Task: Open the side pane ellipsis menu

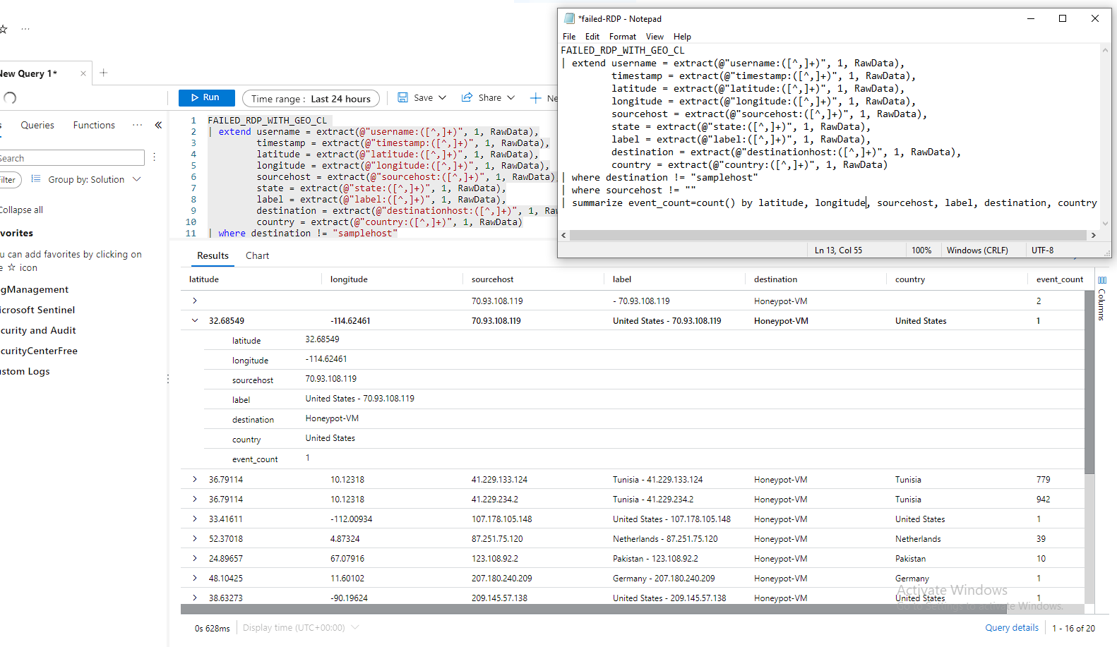Action: (137, 125)
